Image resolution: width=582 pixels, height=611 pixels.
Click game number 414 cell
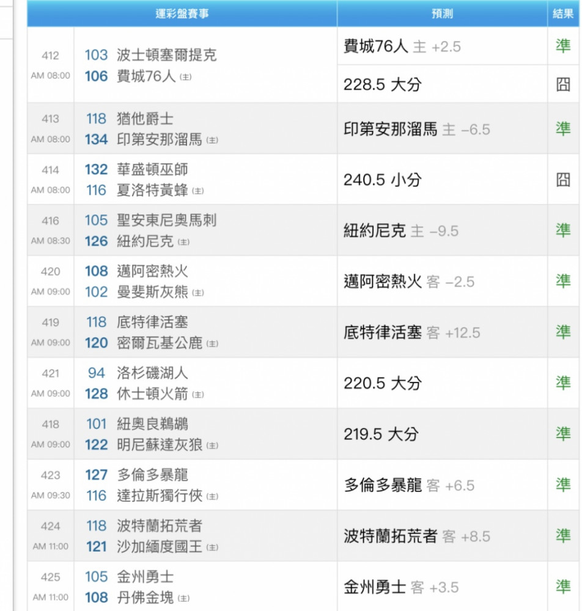coord(50,180)
